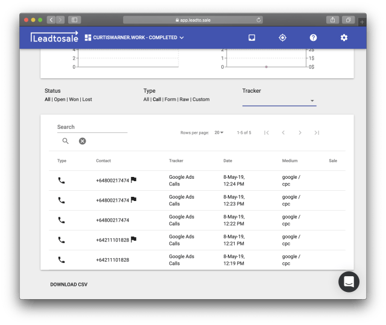
Task: Click phone icon of the 12:19 PM call
Action: (62, 260)
